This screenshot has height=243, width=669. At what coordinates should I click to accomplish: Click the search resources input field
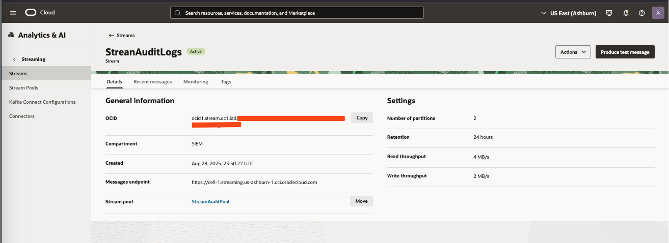coord(297,13)
